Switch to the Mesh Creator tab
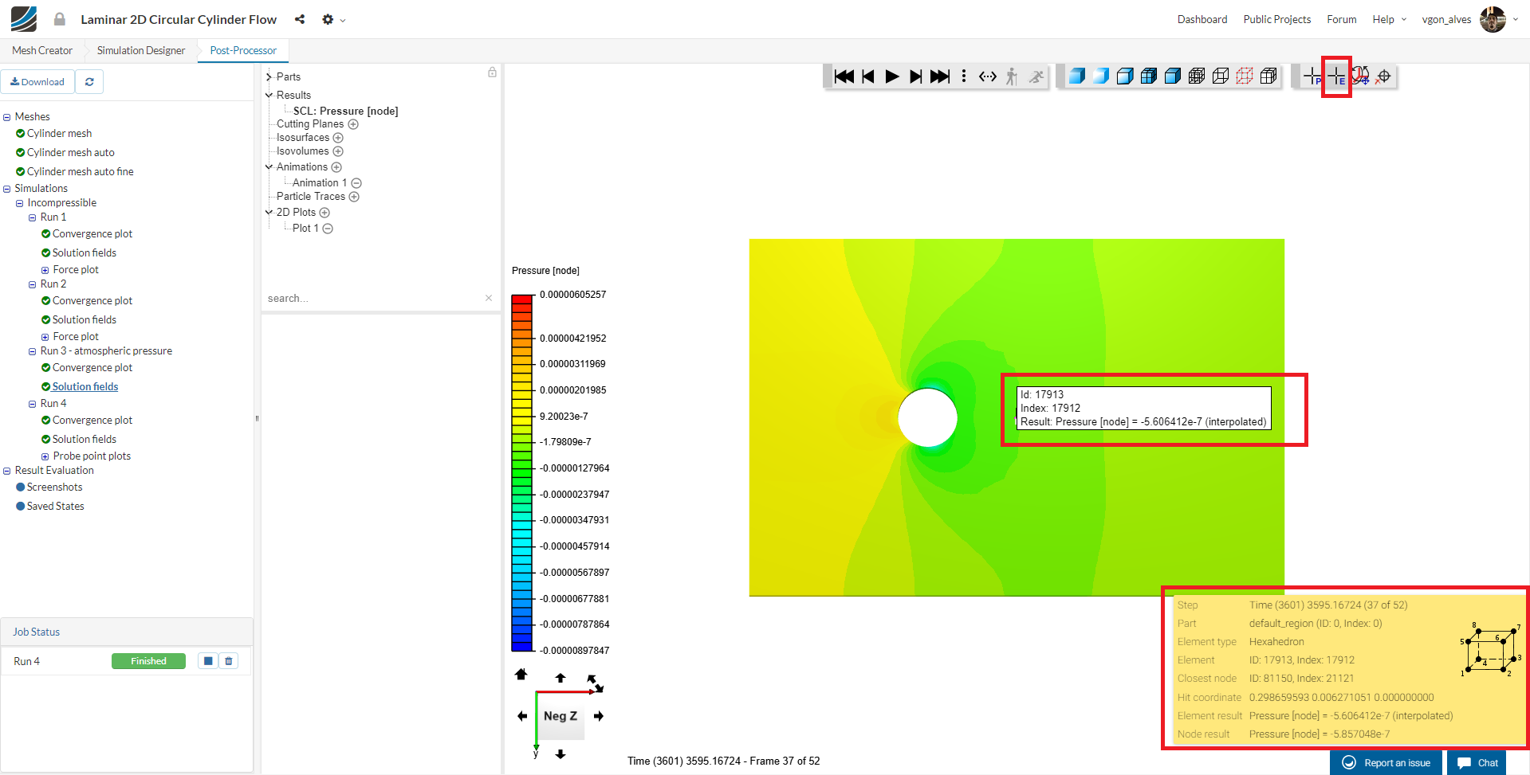 [x=42, y=50]
